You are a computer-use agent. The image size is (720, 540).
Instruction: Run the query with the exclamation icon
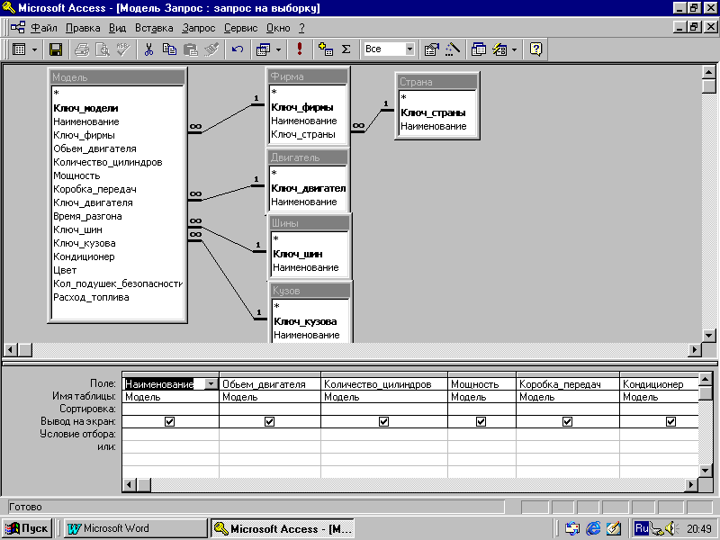click(x=300, y=49)
